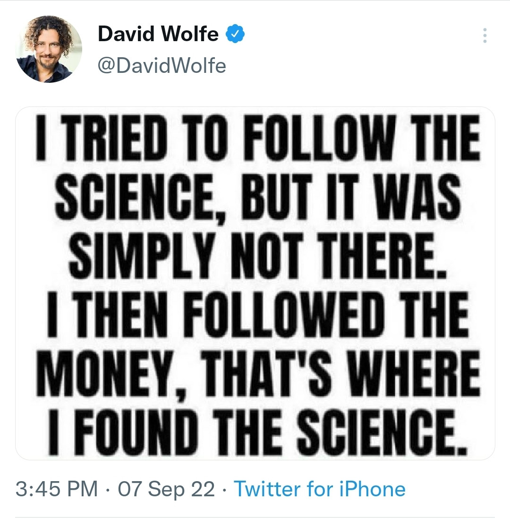This screenshot has height=519, width=510.
Task: Open the three-dot more options menu
Action: coord(484,36)
